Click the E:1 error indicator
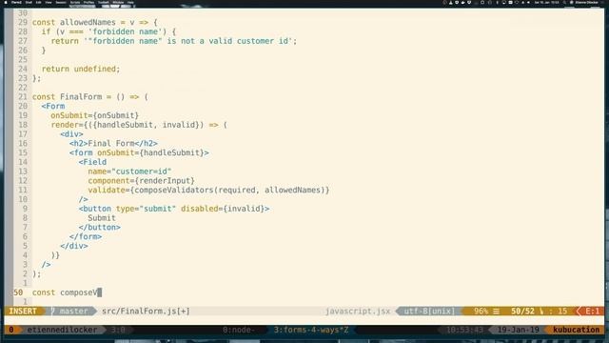Image resolution: width=609 pixels, height=343 pixels. (x=592, y=312)
